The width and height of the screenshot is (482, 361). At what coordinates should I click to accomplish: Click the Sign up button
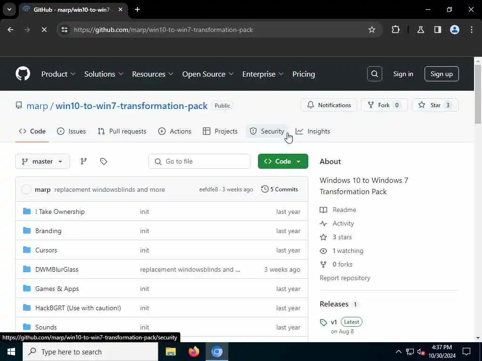coord(442,74)
